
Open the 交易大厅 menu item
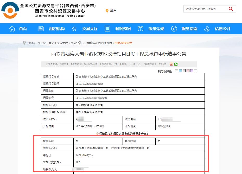point(90,29)
